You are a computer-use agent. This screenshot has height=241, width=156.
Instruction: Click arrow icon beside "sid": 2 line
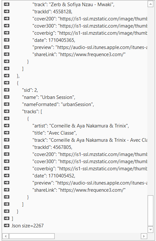[6, 90]
